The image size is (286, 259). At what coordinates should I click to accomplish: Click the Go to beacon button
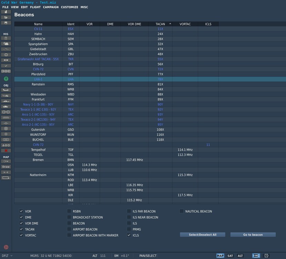tap(253, 235)
